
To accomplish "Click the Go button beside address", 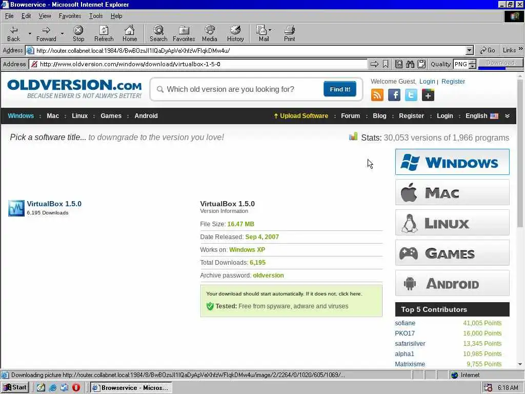I will tap(488, 50).
